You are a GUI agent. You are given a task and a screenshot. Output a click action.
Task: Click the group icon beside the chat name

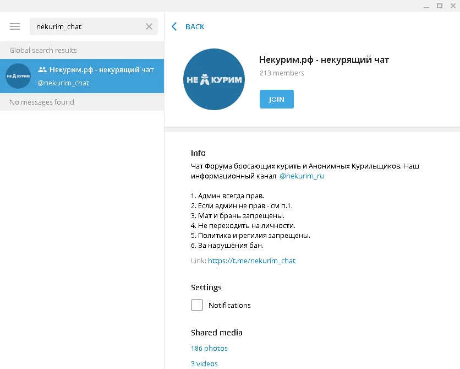pos(42,69)
